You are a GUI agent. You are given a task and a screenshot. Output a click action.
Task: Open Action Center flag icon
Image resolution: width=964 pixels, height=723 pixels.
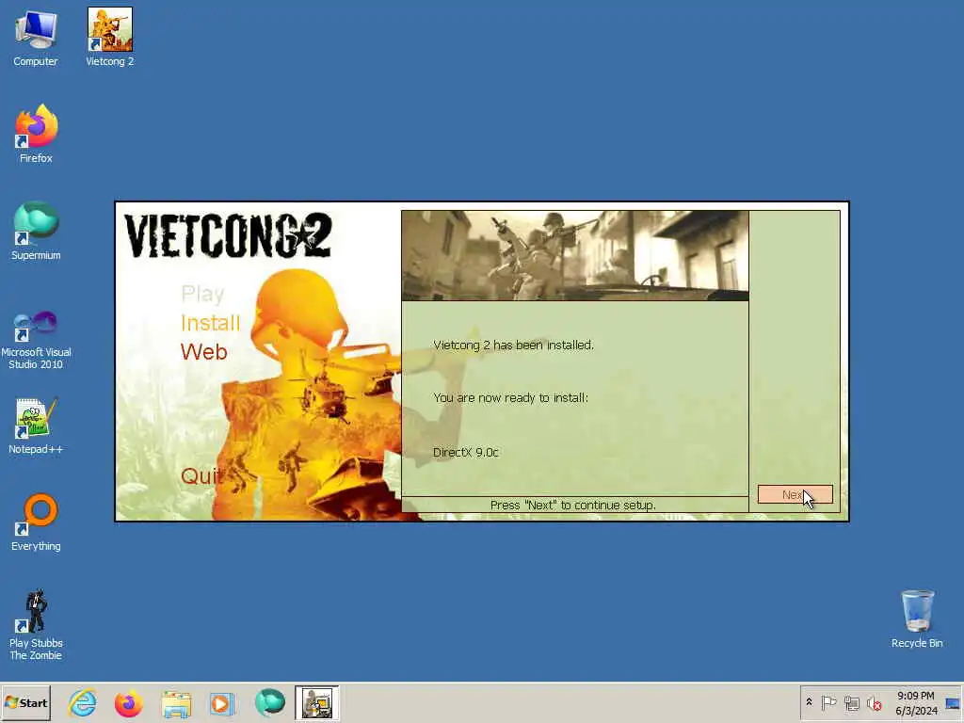tap(828, 702)
